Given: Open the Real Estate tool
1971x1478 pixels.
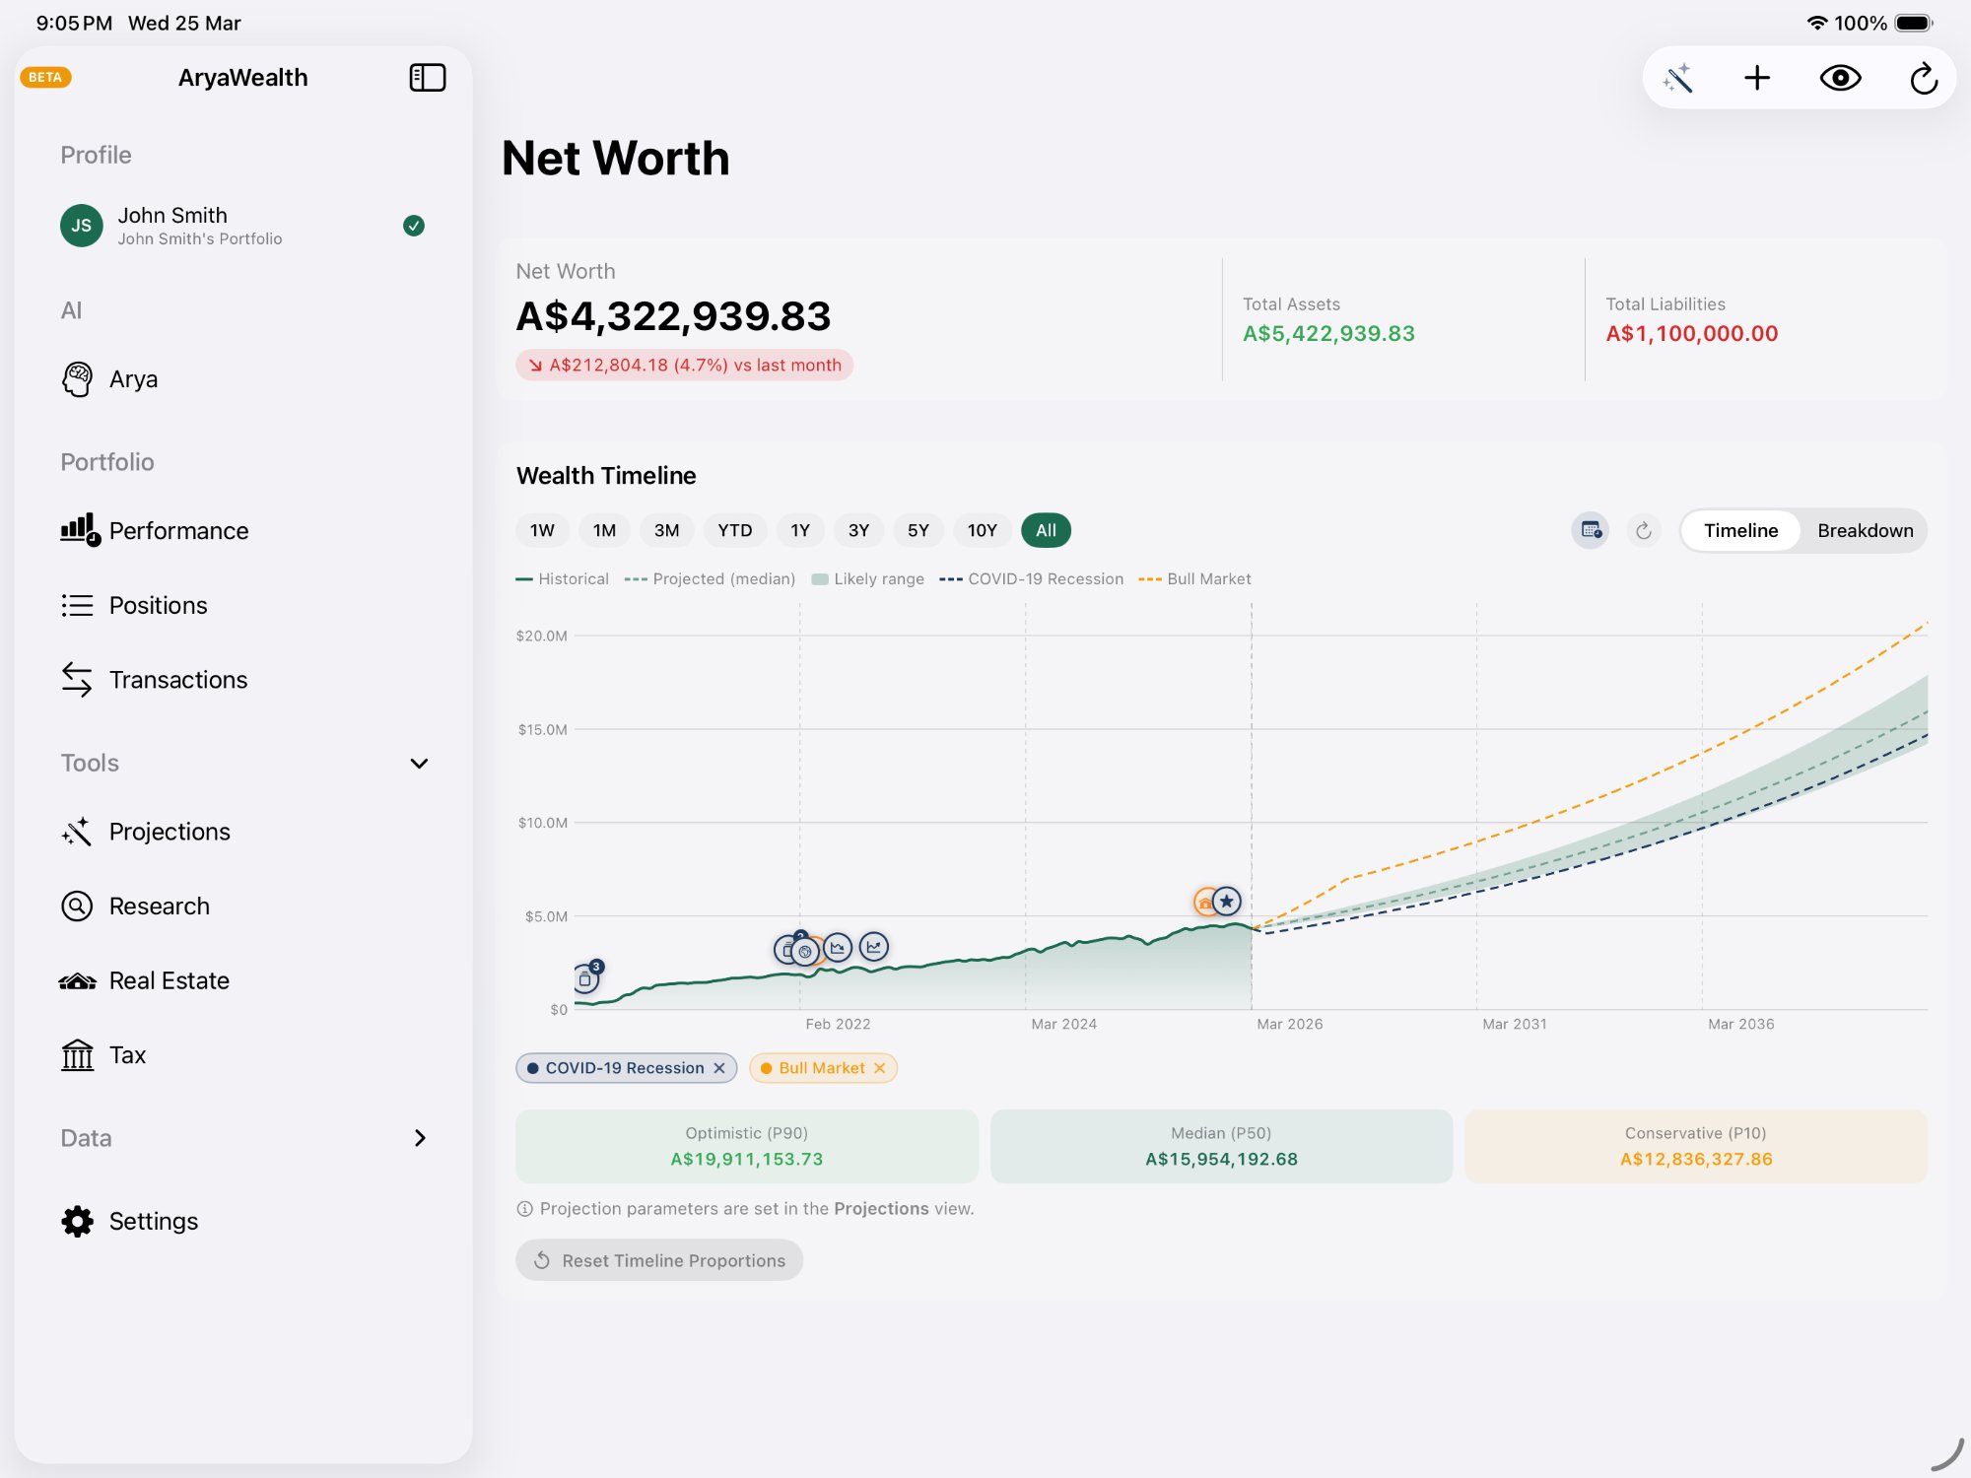Looking at the screenshot, I should click(167, 979).
